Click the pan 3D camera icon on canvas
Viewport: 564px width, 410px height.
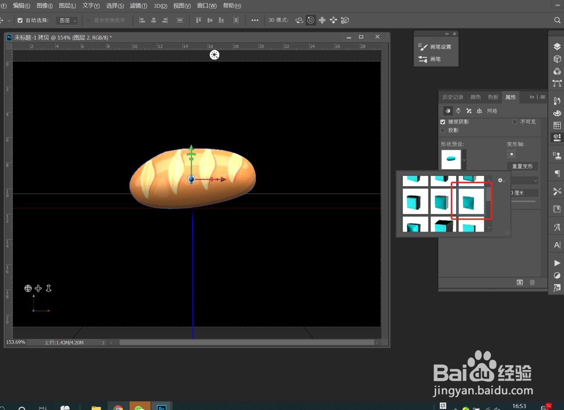coord(38,288)
